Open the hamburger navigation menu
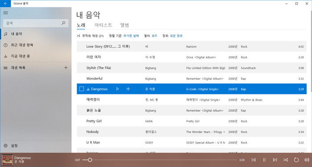 tap(5, 13)
